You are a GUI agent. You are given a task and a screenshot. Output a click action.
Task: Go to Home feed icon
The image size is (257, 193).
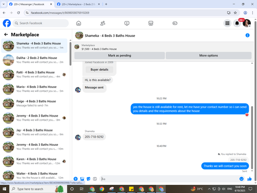click(79, 23)
